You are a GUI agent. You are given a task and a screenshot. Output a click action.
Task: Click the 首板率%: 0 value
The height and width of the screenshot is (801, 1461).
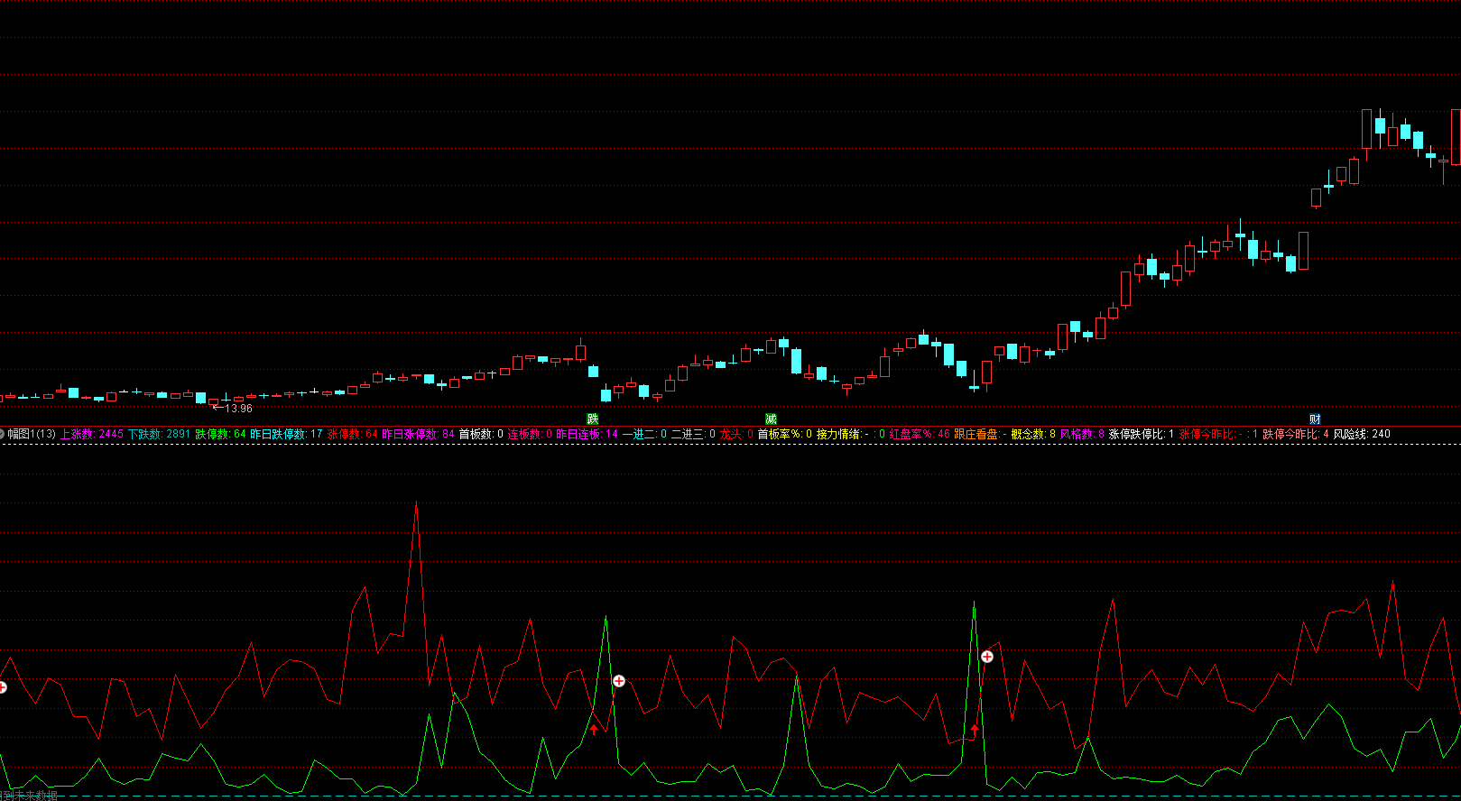tap(785, 434)
